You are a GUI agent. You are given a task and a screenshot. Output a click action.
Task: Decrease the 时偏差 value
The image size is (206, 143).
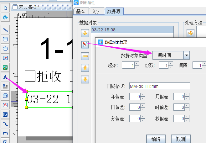(x=187, y=109)
